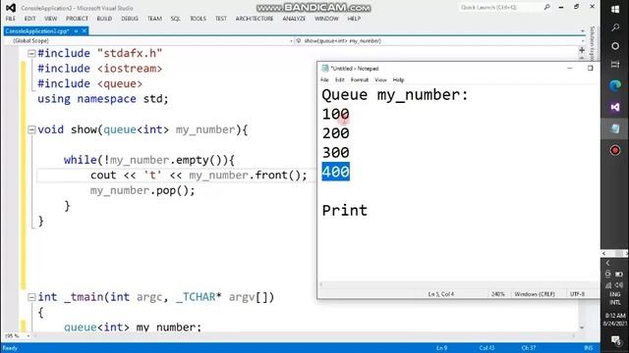Show hidden tray icons chevron

608,263
